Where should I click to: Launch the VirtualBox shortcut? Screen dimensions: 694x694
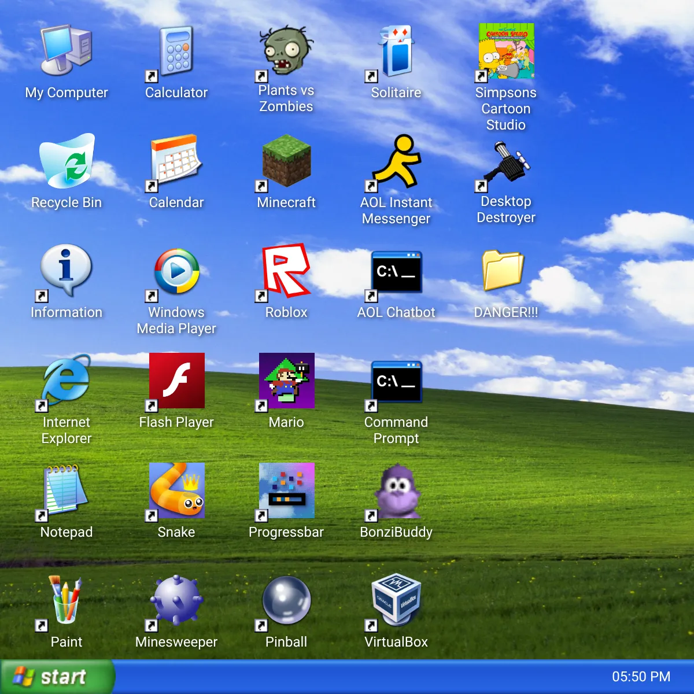click(x=396, y=601)
